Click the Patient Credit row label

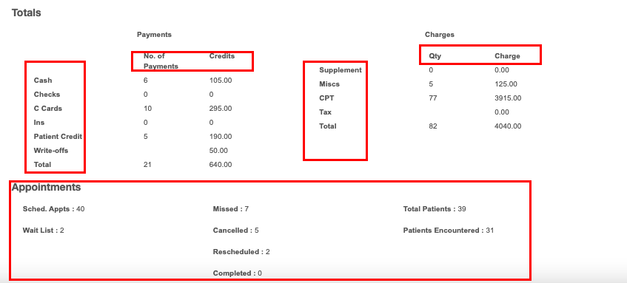click(x=58, y=137)
